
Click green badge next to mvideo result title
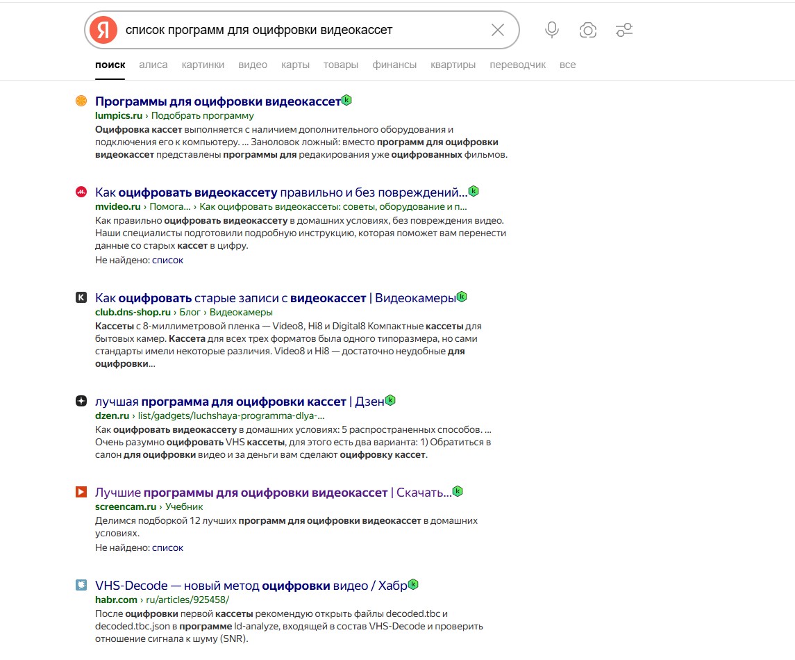474,191
